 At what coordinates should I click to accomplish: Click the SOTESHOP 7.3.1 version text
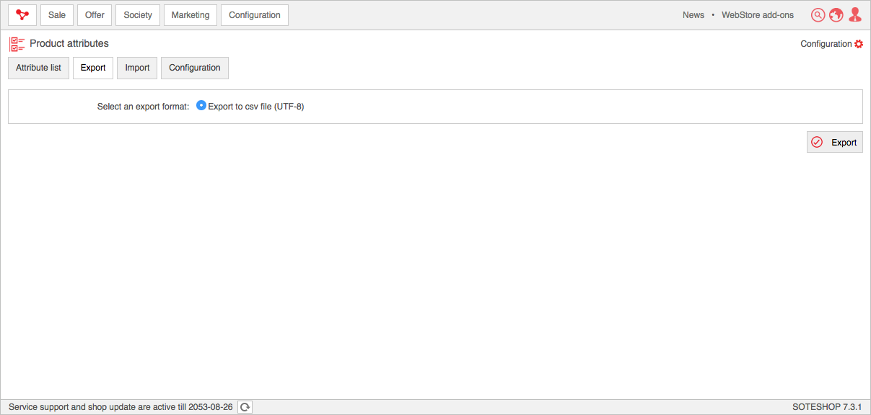[827, 407]
